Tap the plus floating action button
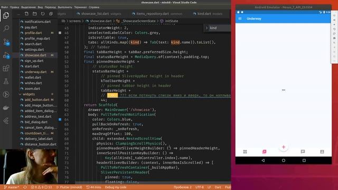Screen dimensions: 338x190 [x=284, y=147]
